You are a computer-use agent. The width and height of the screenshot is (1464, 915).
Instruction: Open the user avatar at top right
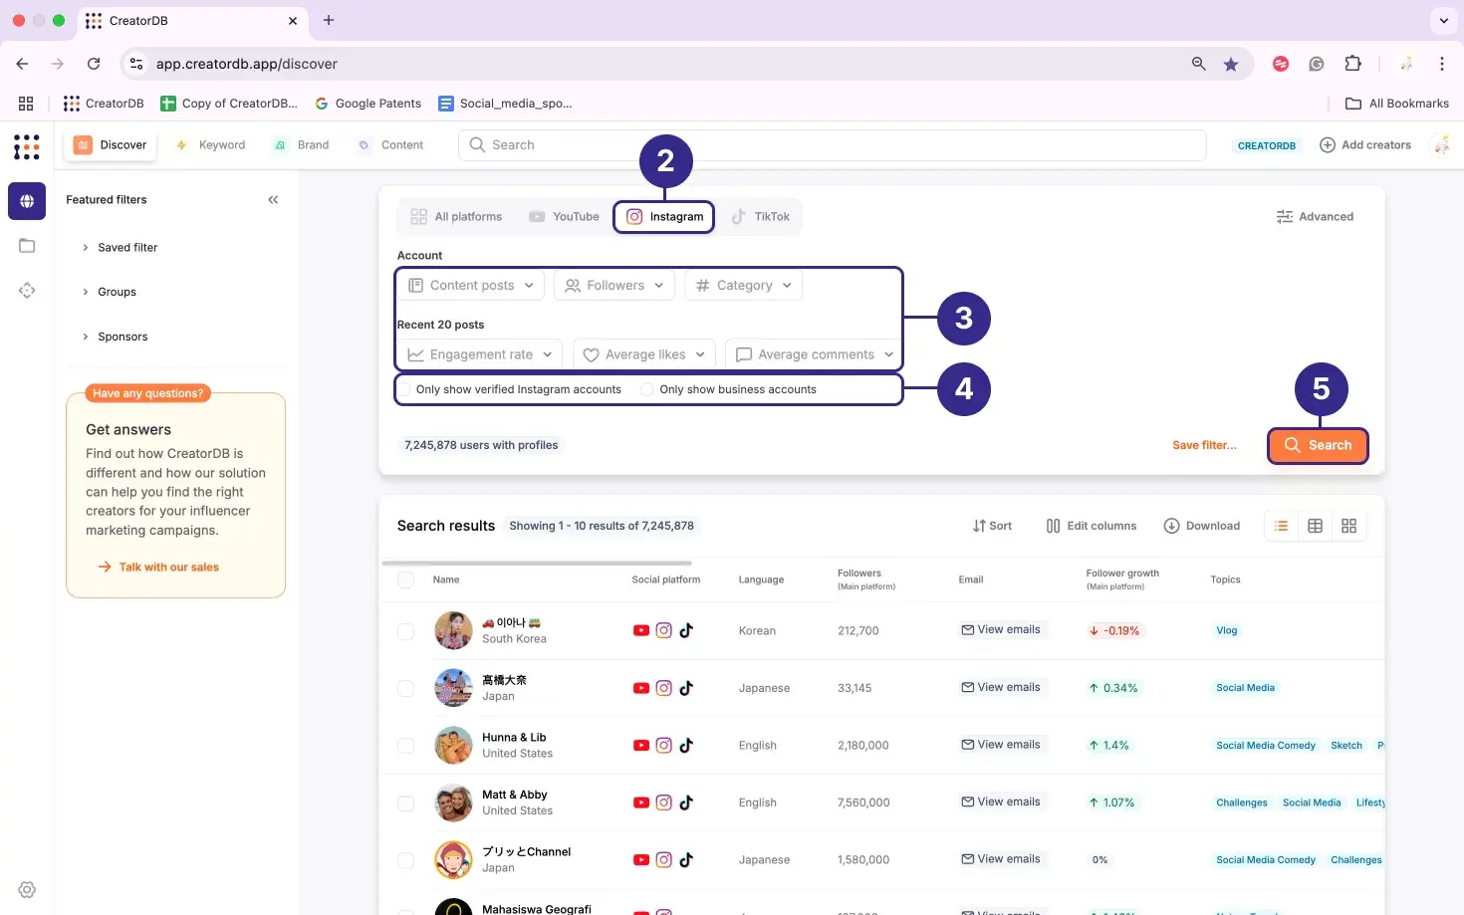(1441, 145)
